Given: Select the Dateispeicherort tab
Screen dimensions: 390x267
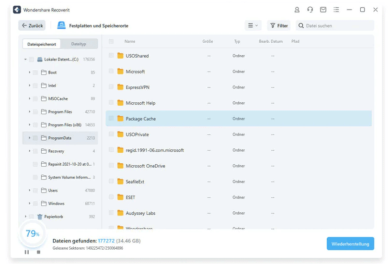Looking at the screenshot, I should [x=42, y=44].
